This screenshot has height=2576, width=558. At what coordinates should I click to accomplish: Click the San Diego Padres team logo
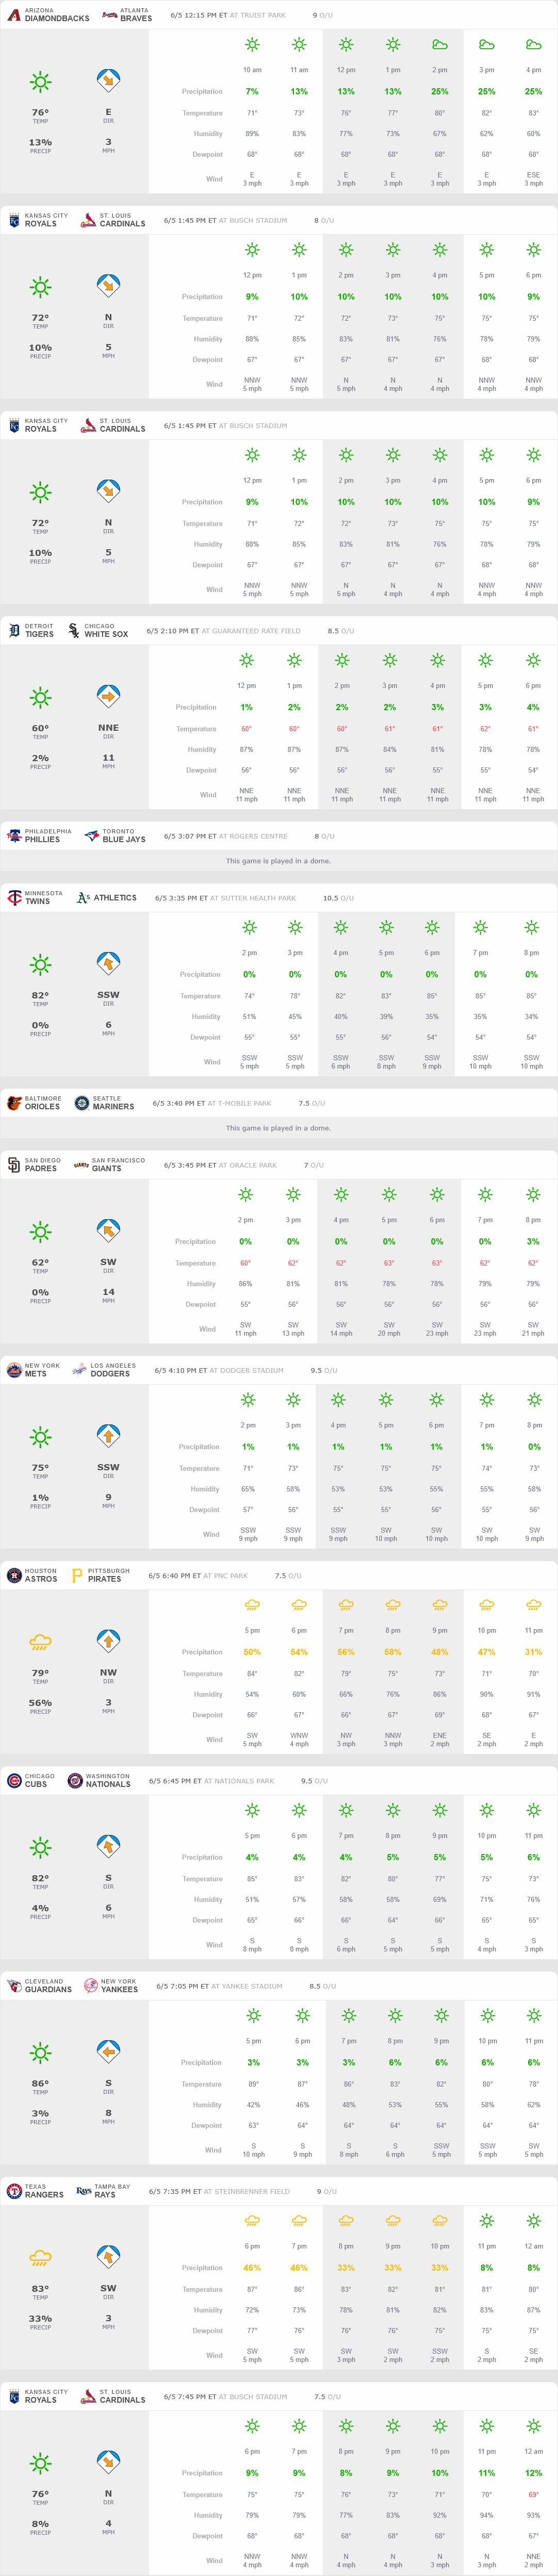[14, 1165]
